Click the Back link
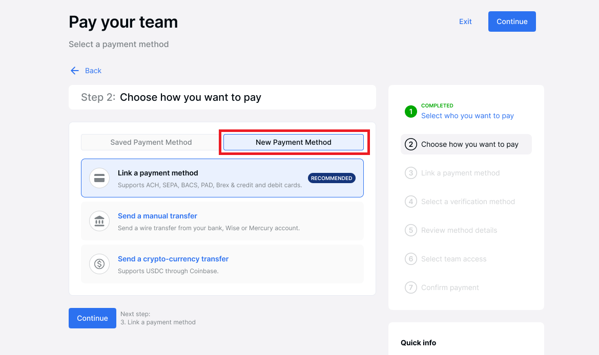The image size is (599, 355). coord(93,70)
